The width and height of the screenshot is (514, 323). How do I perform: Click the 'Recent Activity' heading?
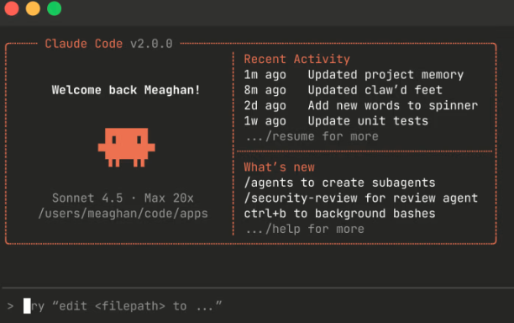(x=297, y=59)
